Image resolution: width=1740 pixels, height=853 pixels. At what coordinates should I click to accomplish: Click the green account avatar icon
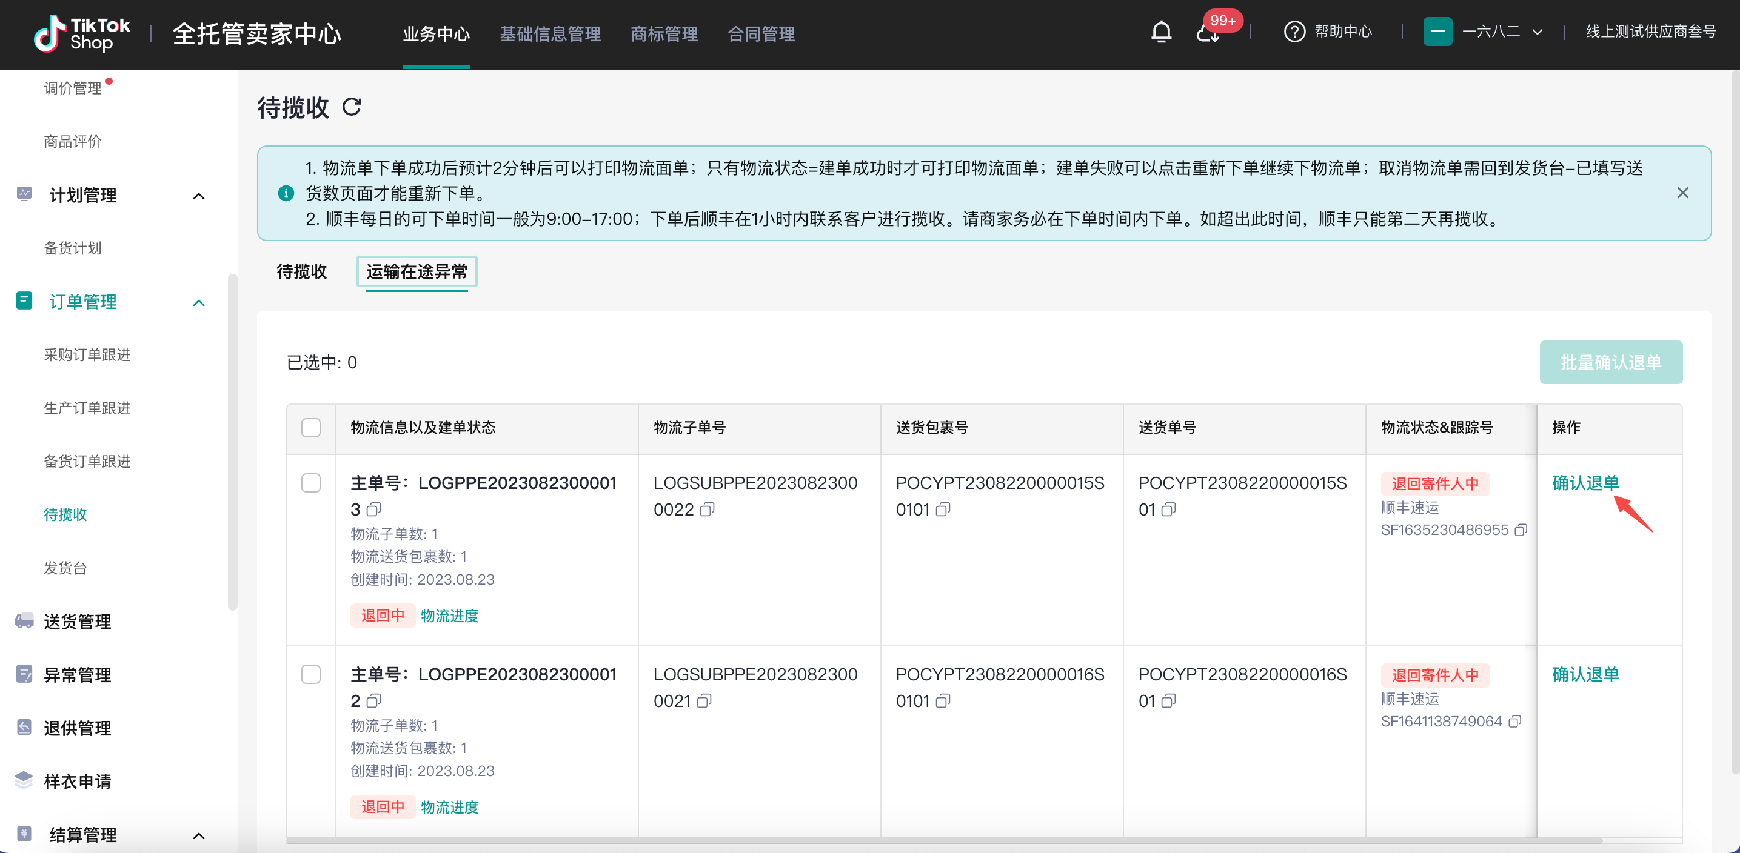[x=1437, y=32]
